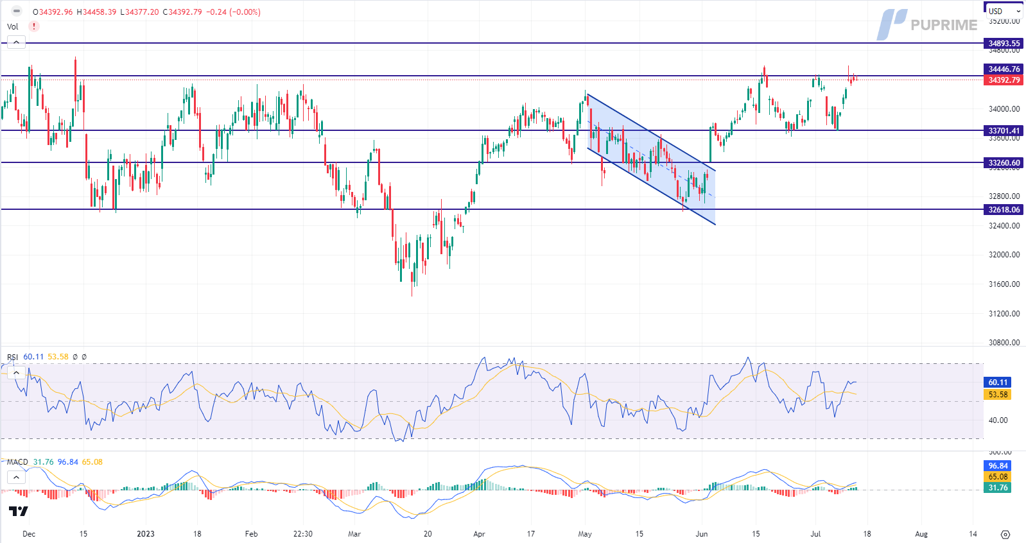Image resolution: width=1026 pixels, height=543 pixels.
Task: Click the RSI legend value 53.58 in yellow
Action: [58, 357]
